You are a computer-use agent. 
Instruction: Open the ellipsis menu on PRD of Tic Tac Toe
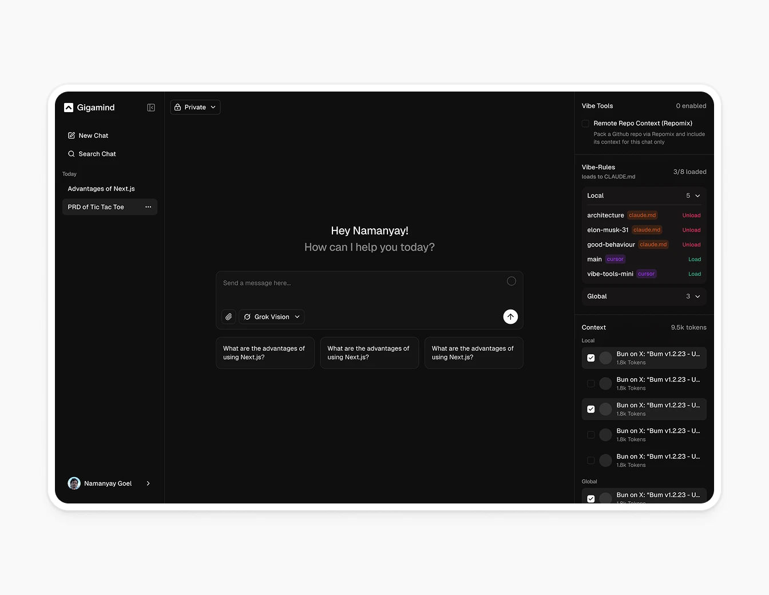tap(148, 207)
